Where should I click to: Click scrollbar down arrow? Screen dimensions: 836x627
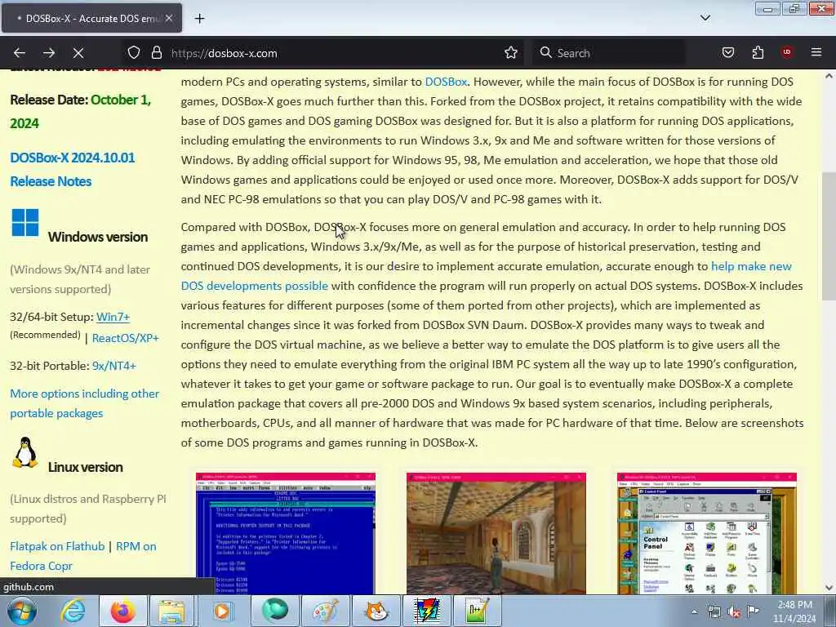coord(829,588)
